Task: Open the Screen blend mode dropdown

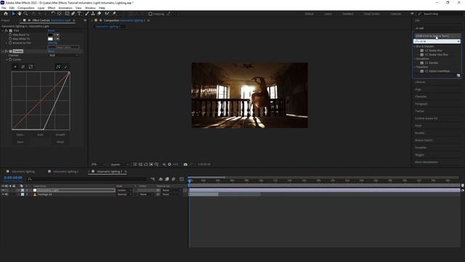Action: [x=124, y=190]
